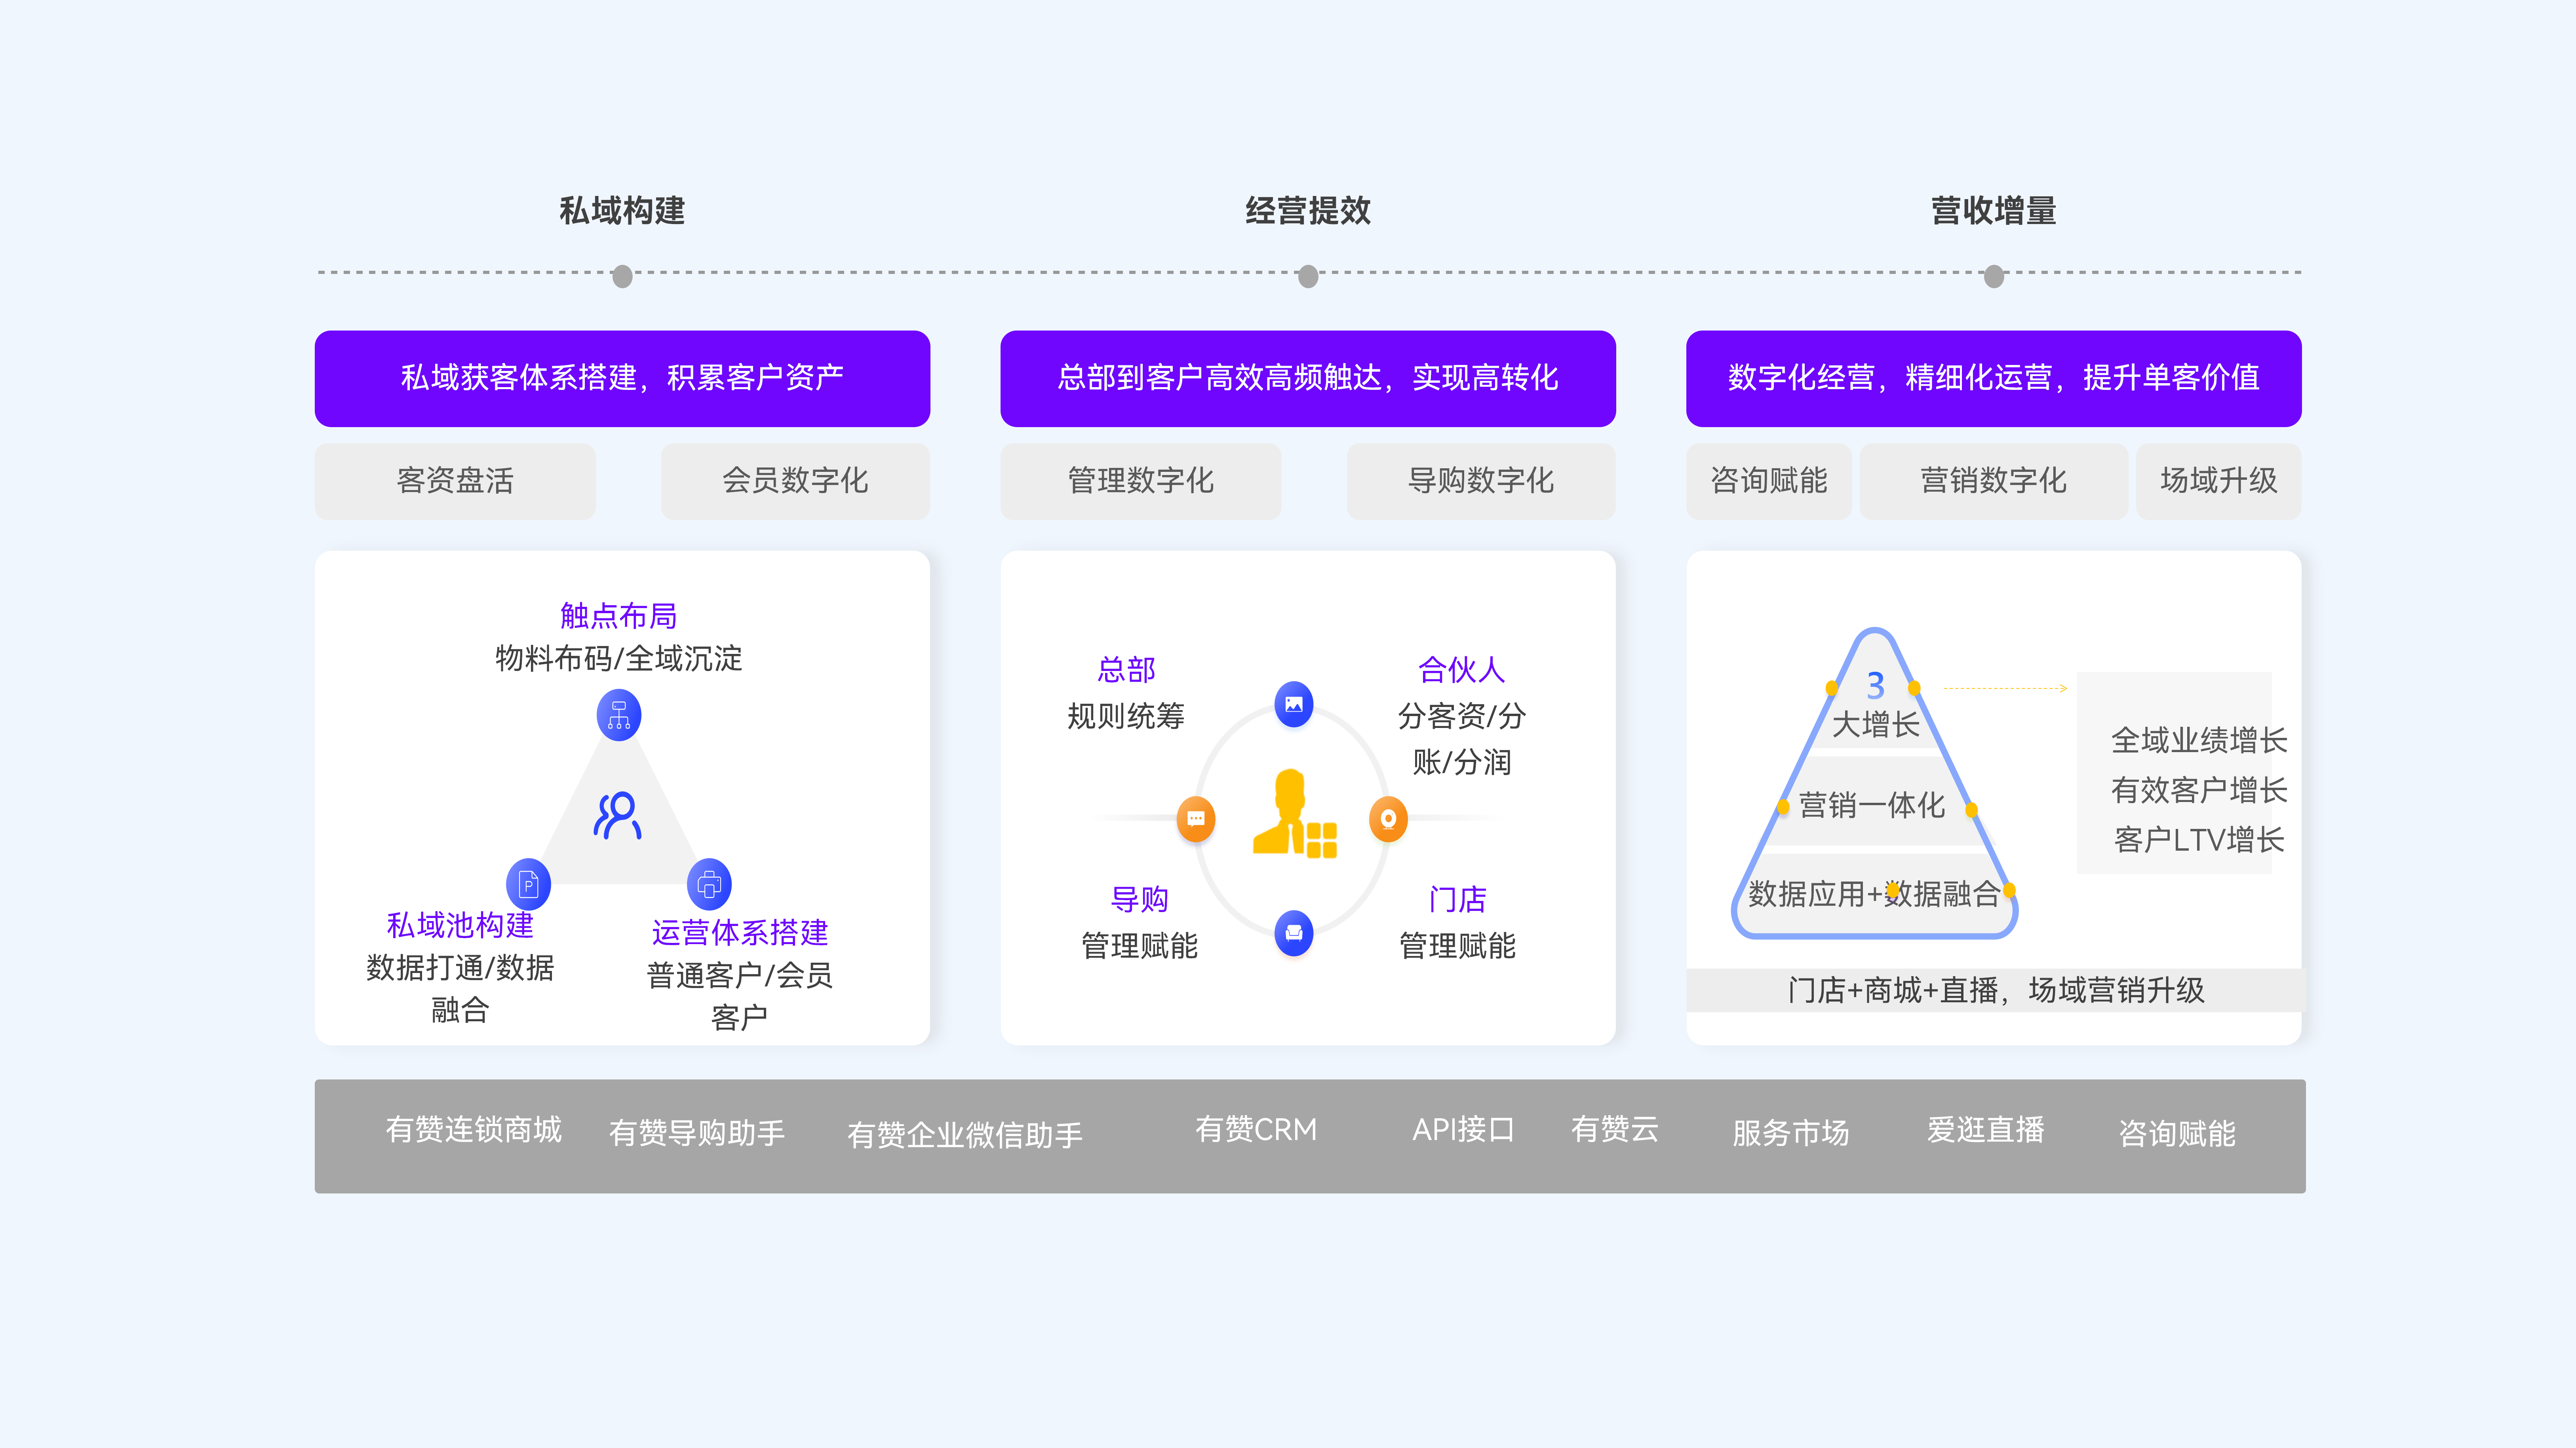The height and width of the screenshot is (1448, 2576).
Task: Click the printer icon above 运营体系搭建
Action: 709,884
